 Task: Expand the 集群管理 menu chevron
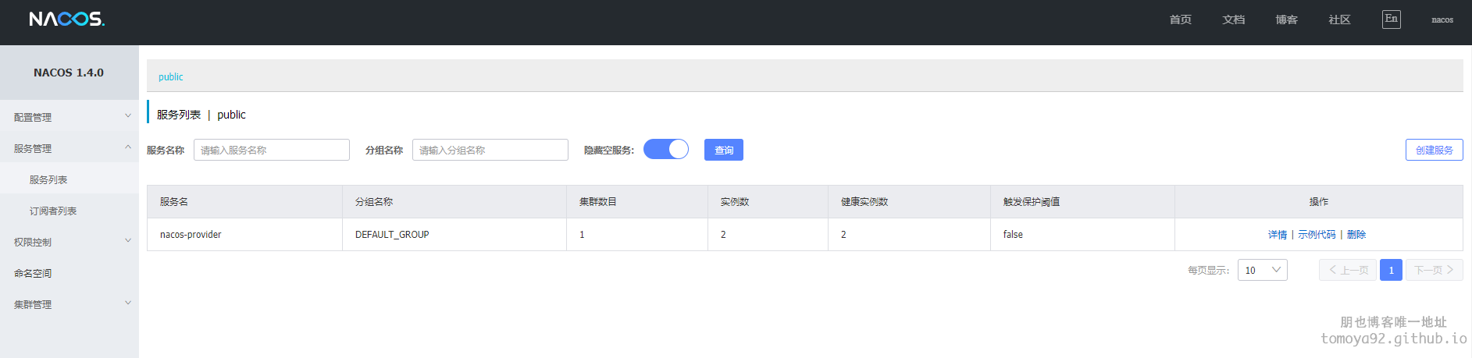(128, 303)
